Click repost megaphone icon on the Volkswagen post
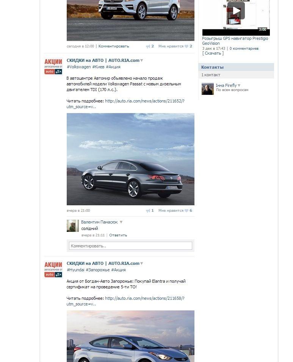Image resolution: width=293 pixels, height=362 pixels. 148,211
